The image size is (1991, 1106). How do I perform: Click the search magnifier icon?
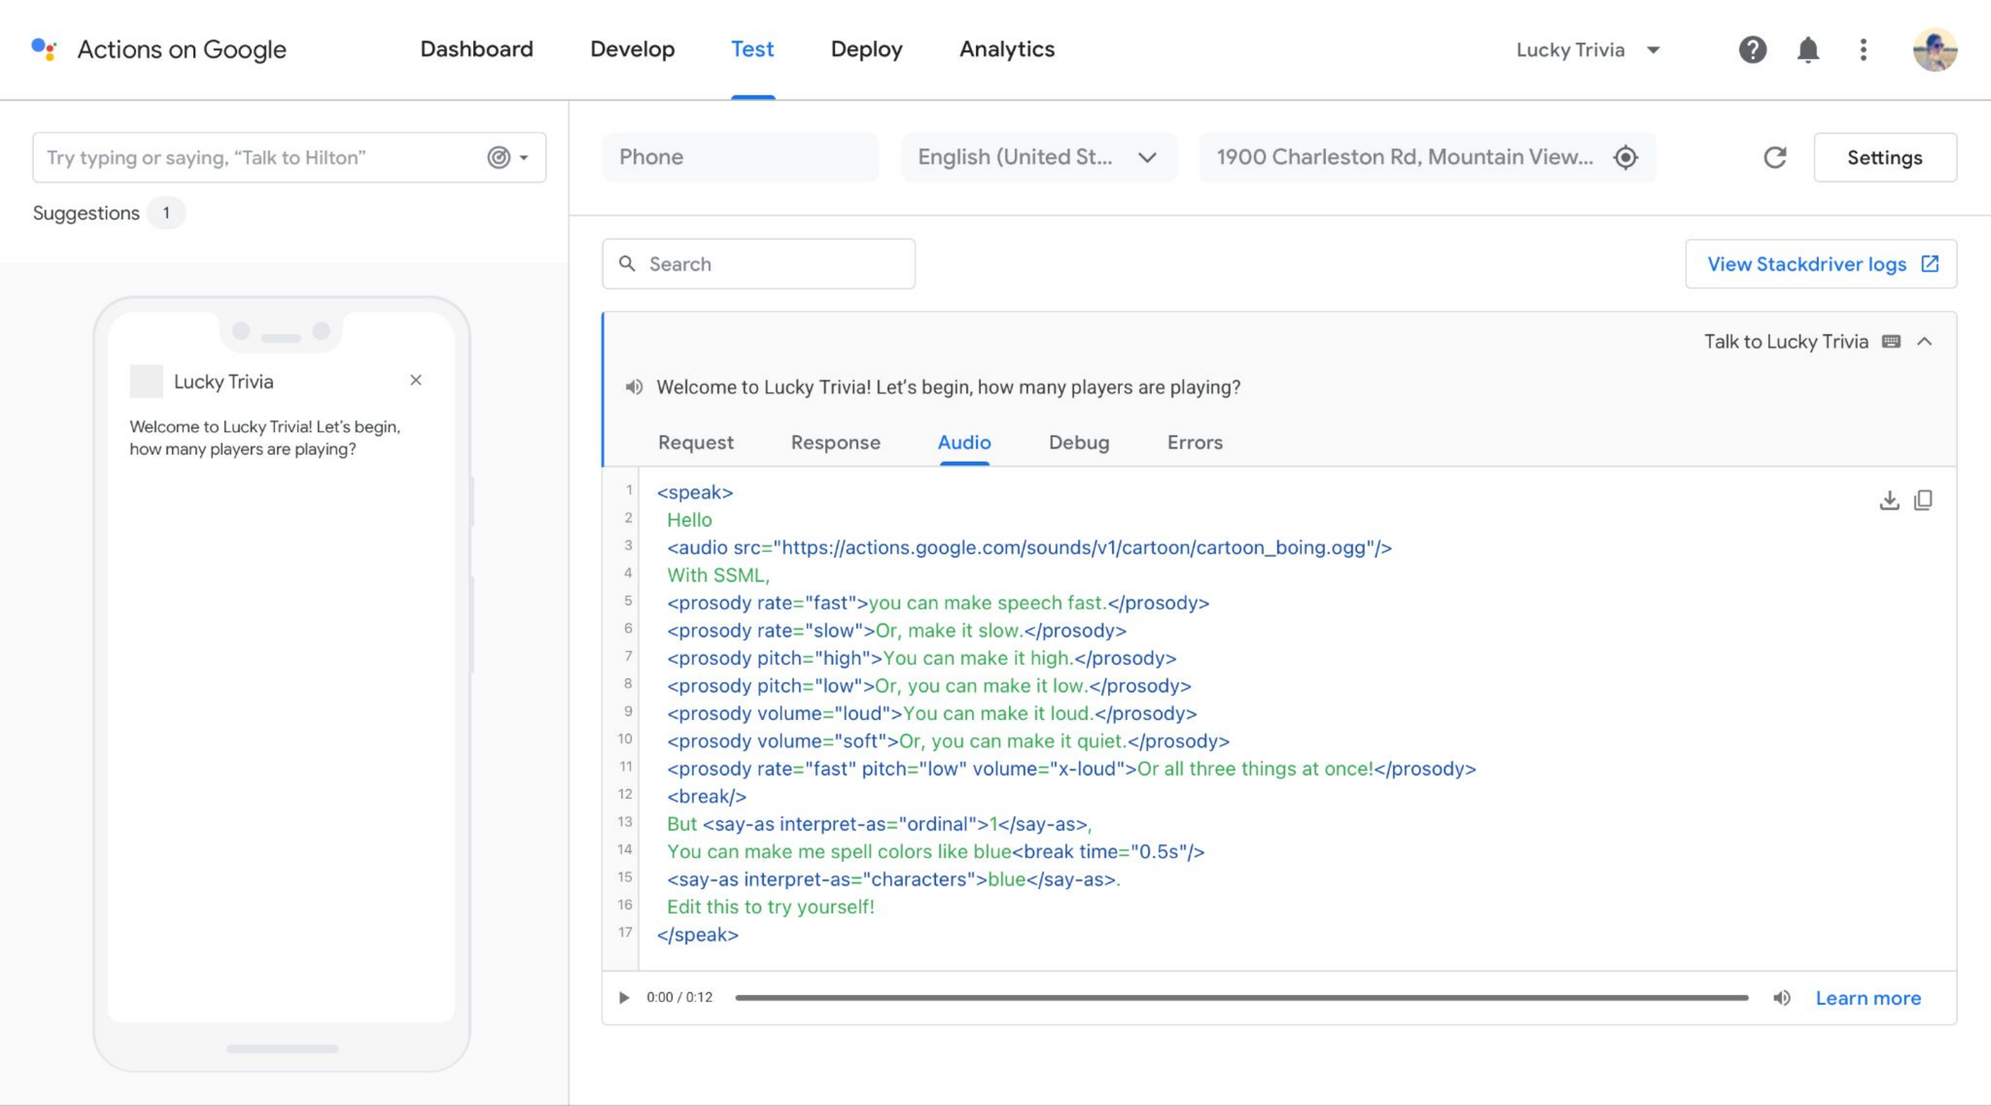(628, 263)
